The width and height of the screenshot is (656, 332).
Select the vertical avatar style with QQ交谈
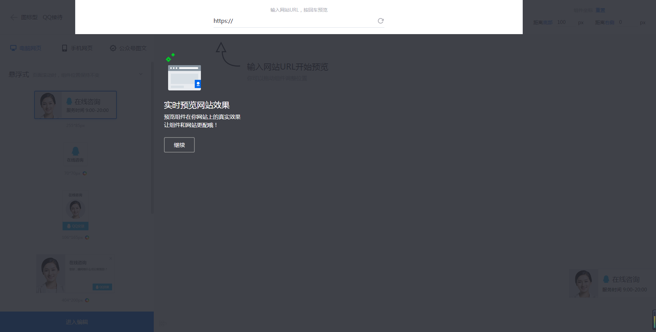76,210
